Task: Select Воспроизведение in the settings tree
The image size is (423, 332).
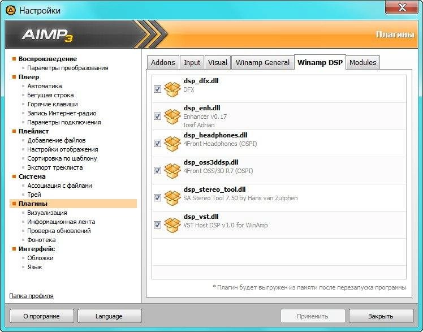Action: point(48,59)
